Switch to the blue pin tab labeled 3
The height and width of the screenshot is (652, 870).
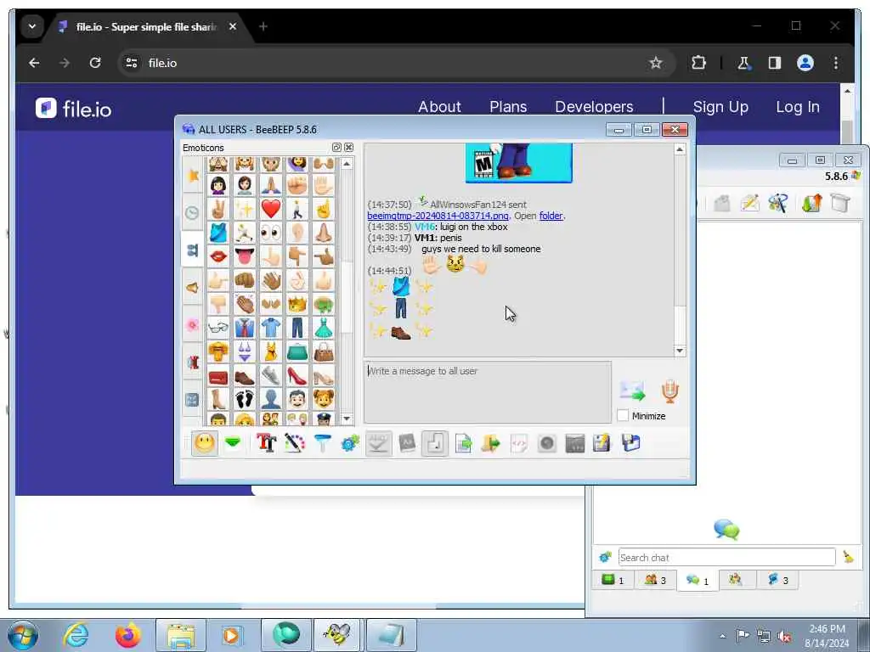[777, 580]
